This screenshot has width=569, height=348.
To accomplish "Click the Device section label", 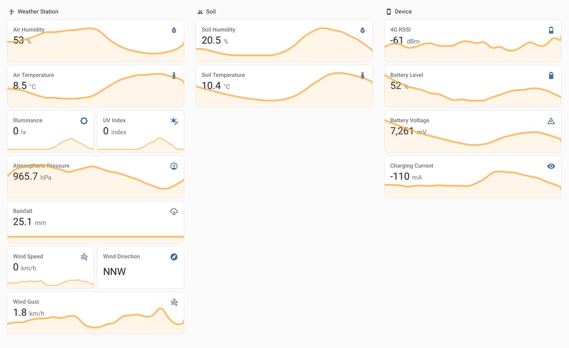I will coord(399,11).
